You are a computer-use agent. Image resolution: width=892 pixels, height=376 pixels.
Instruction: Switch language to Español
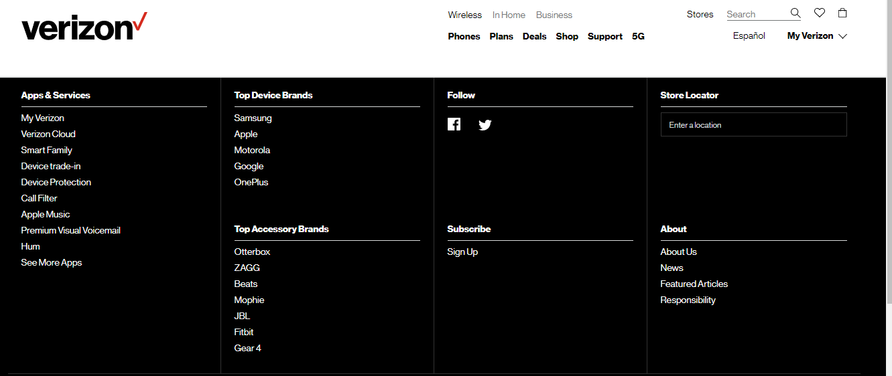pos(749,36)
